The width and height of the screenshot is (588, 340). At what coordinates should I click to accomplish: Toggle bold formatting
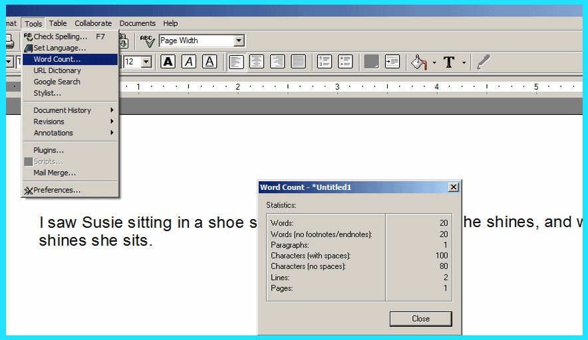coord(168,62)
